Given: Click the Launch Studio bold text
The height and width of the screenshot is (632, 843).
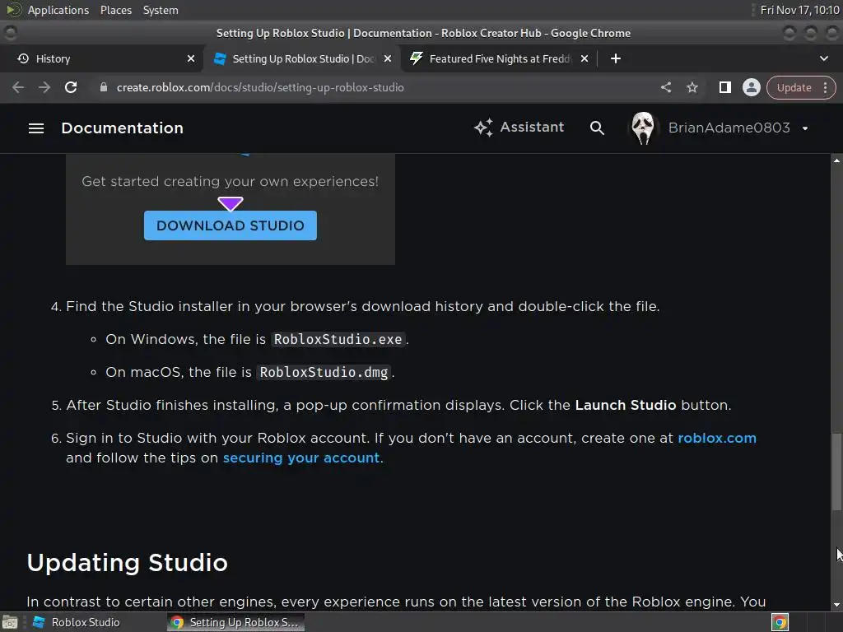Looking at the screenshot, I should [x=626, y=405].
